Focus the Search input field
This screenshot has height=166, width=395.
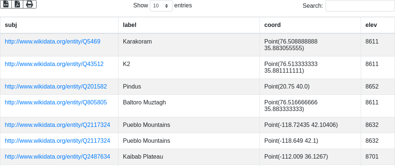360,6
